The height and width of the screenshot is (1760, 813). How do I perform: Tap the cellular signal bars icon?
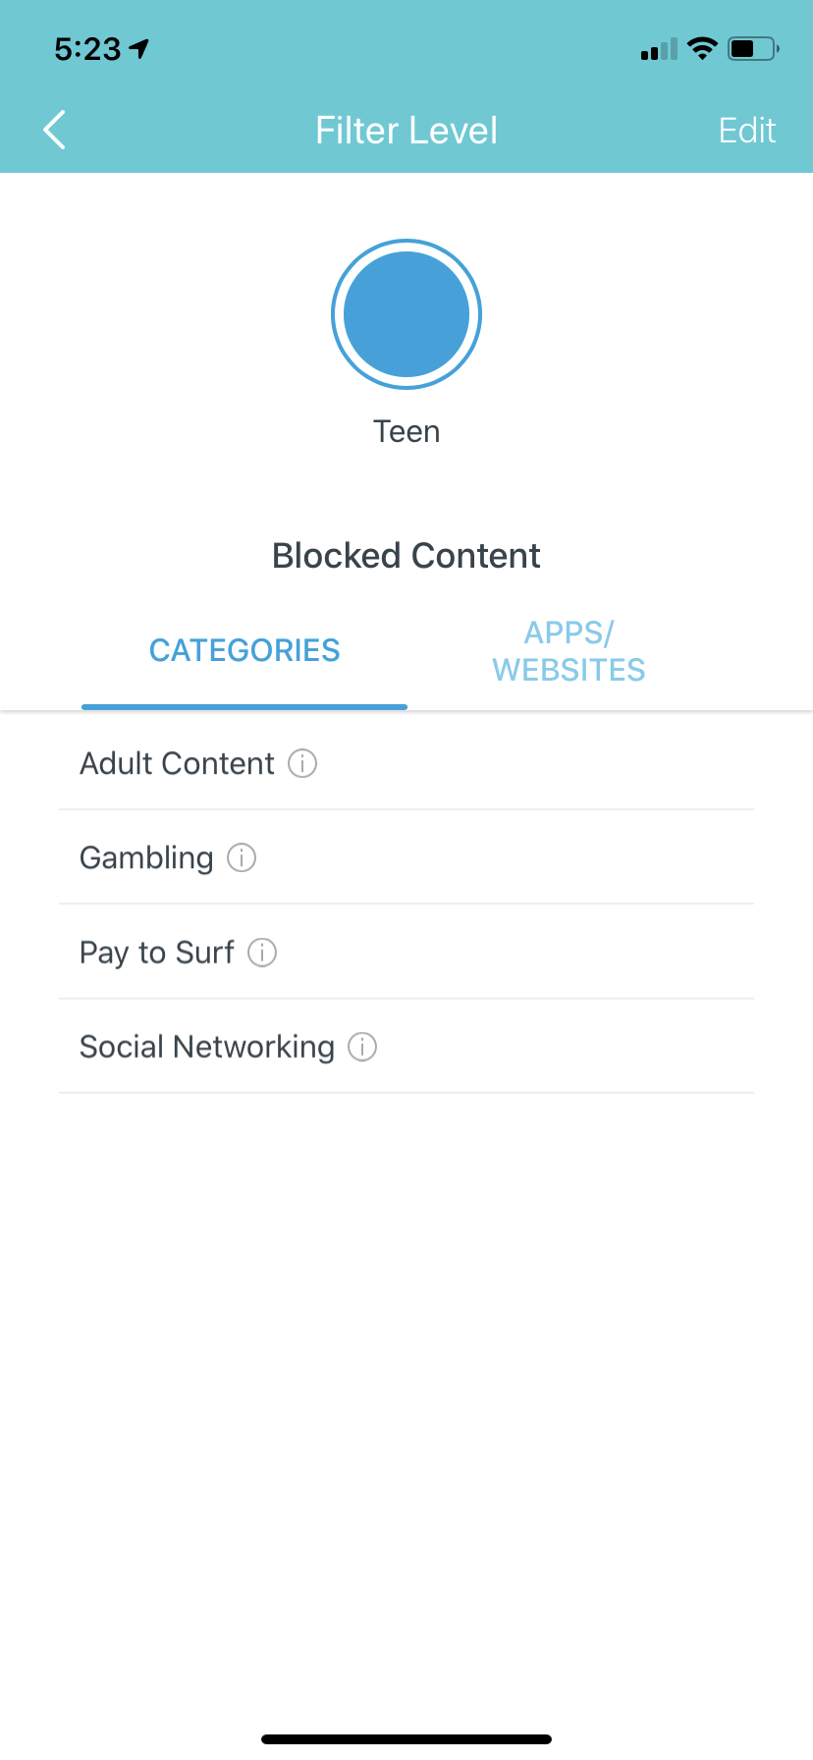click(x=659, y=49)
